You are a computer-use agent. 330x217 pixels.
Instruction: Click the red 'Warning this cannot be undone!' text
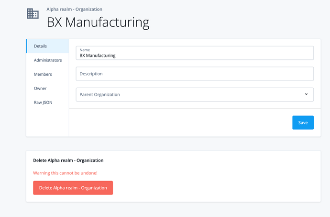(x=65, y=173)
